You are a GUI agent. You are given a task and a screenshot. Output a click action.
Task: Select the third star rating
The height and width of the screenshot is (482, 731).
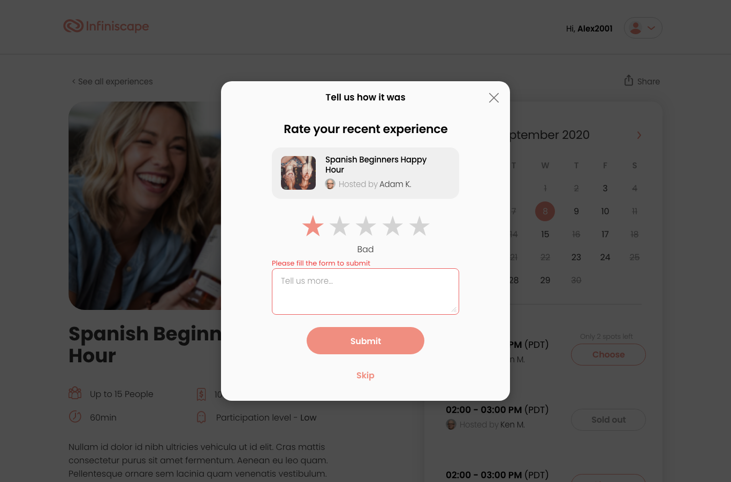tap(366, 226)
